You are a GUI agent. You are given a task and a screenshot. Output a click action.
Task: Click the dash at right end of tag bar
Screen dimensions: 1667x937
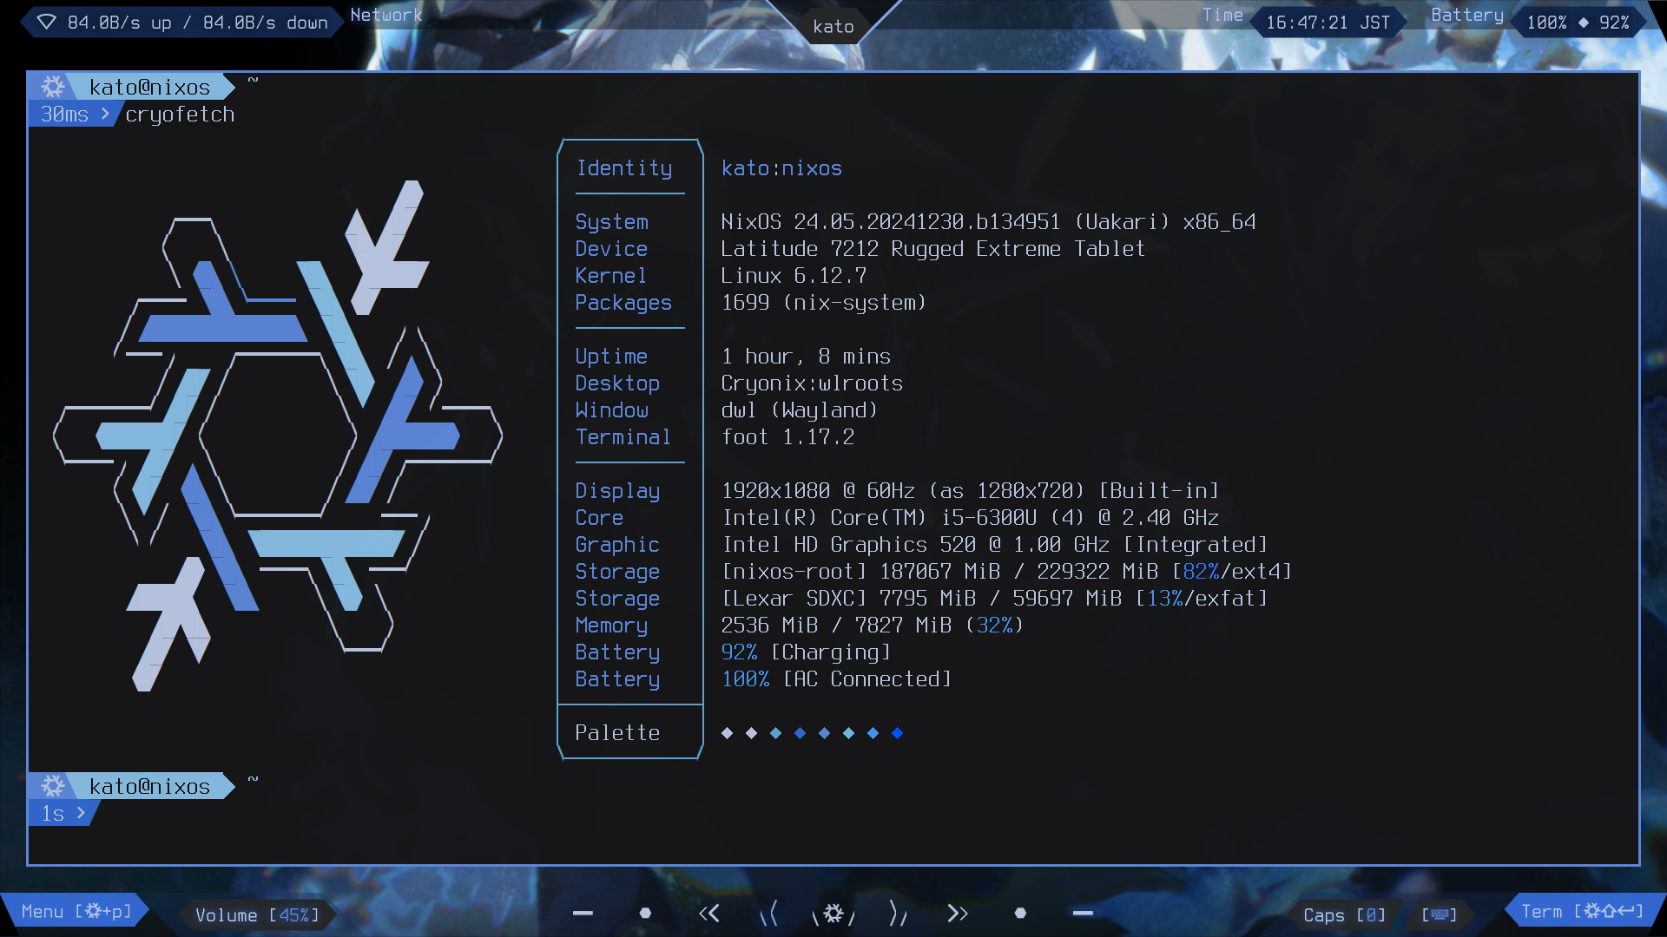(x=1083, y=913)
